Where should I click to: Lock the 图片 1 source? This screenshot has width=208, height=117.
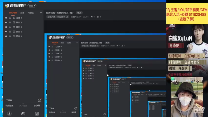10,36
